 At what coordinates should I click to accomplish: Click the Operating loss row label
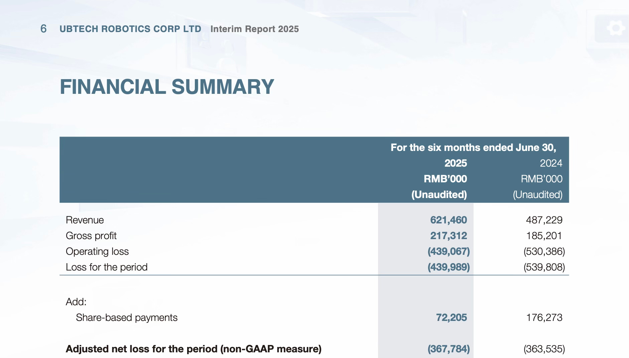[97, 251]
